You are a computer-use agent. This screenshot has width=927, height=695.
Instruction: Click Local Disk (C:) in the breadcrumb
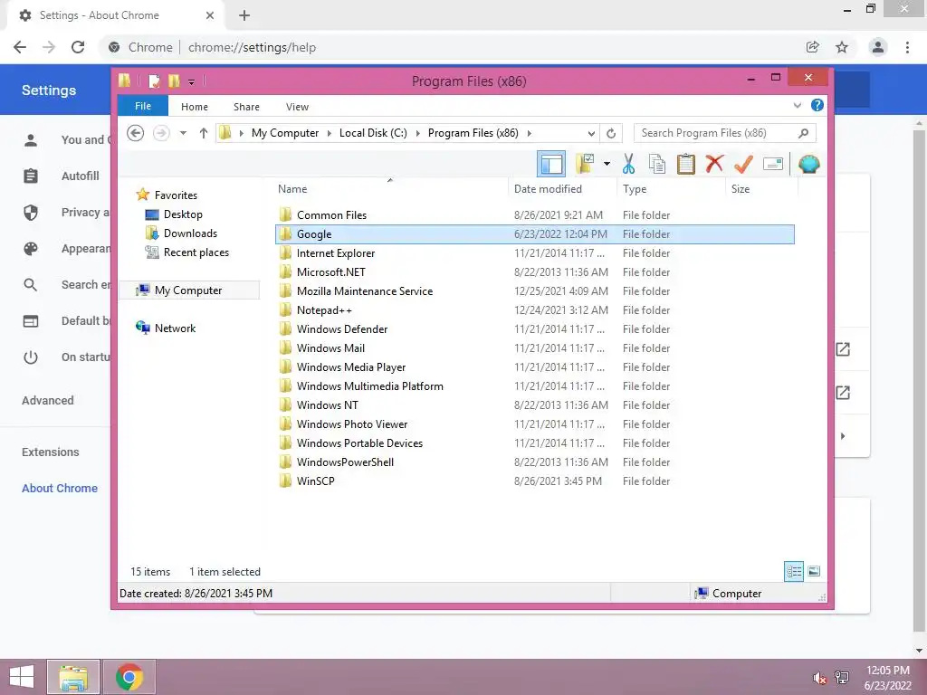click(373, 133)
